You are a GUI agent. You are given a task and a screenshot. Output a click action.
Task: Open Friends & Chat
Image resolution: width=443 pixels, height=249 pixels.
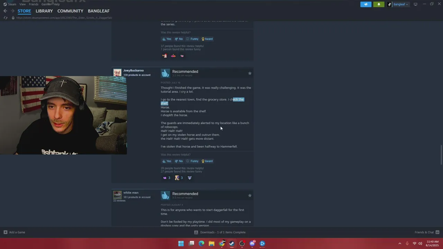(x=427, y=232)
